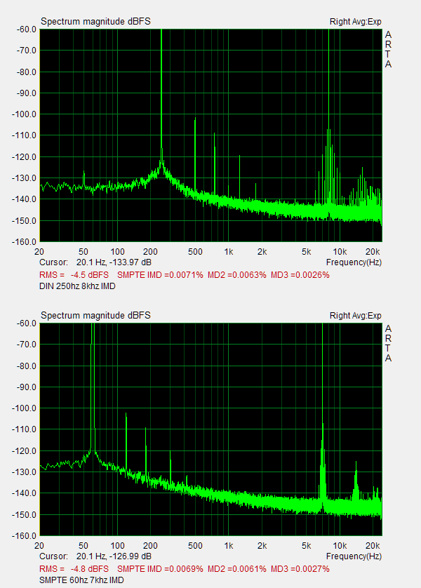
Task: Pick the 'MD3 =0.0026%' value
Action: (x=300, y=275)
